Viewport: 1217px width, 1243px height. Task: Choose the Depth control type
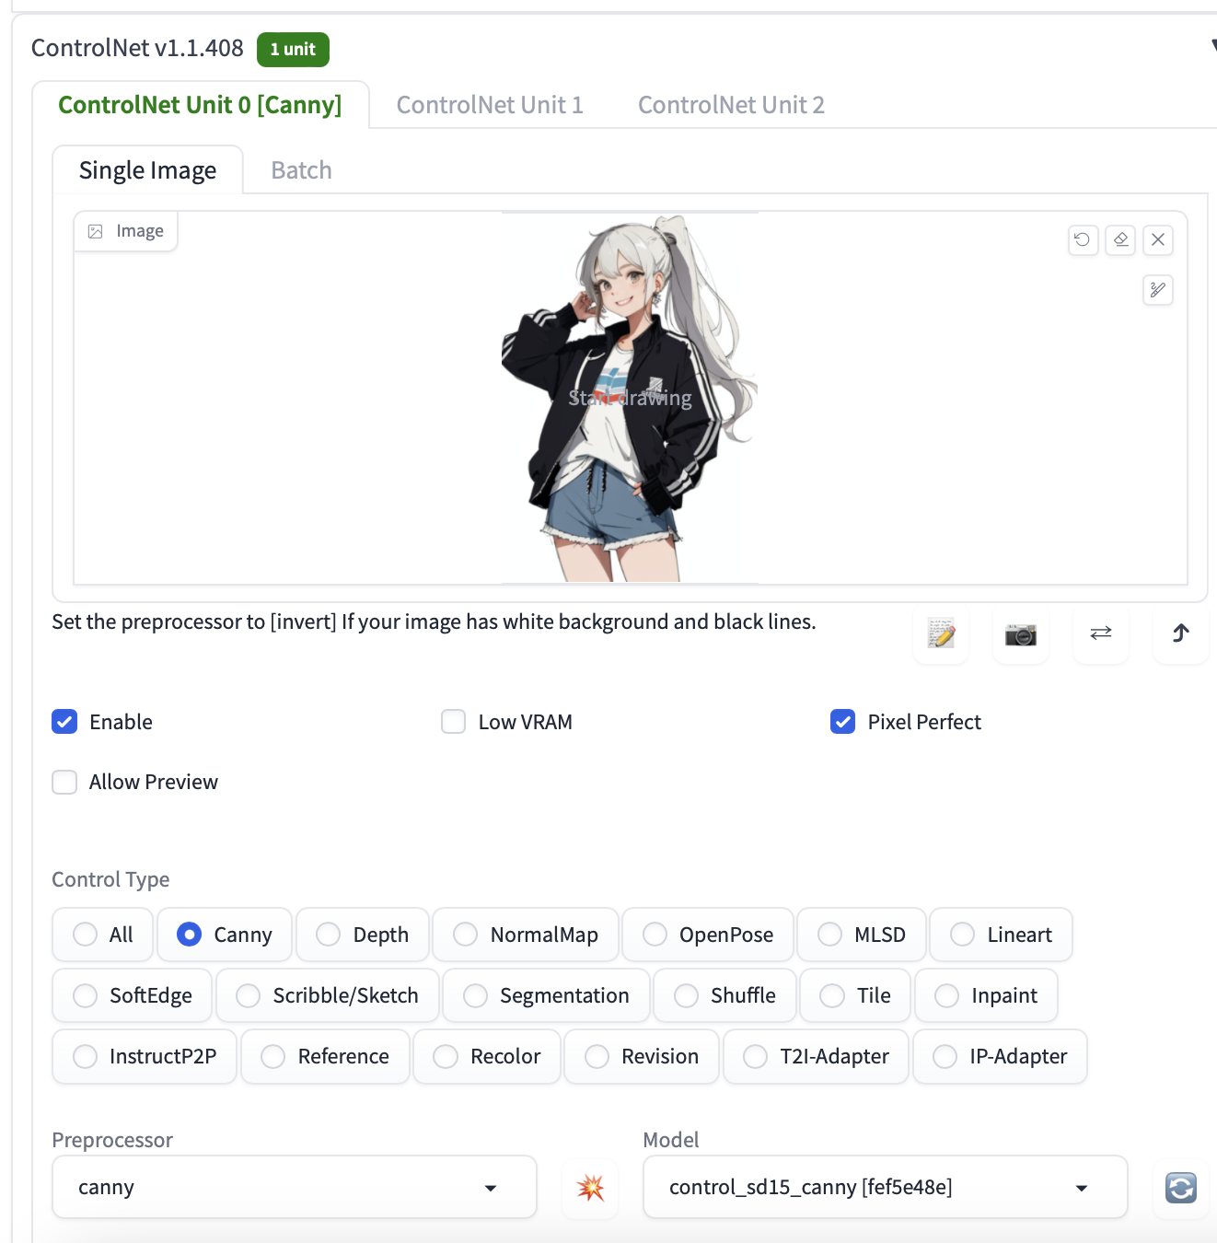tap(329, 935)
